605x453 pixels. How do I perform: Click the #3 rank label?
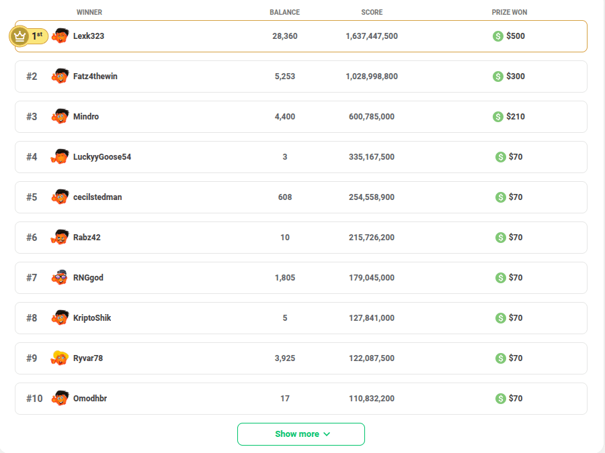(32, 117)
